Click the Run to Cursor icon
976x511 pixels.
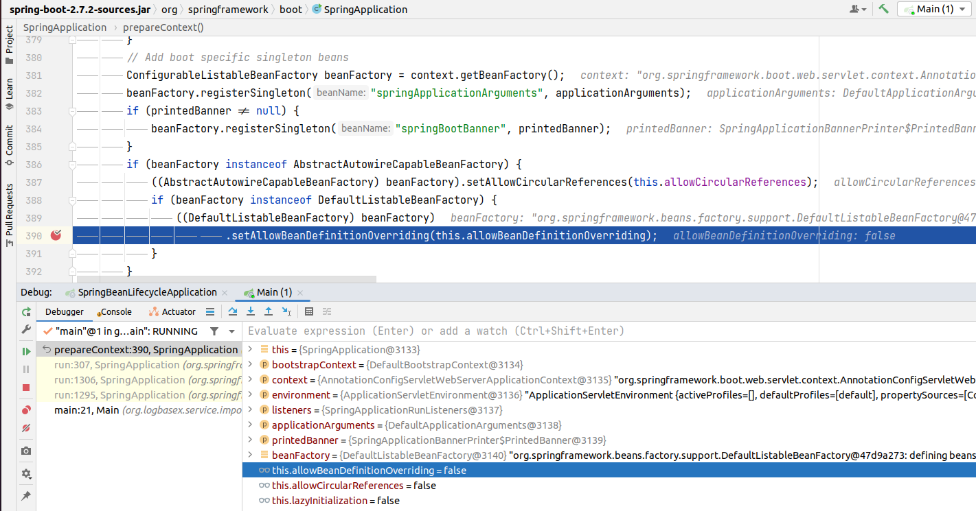(x=286, y=311)
